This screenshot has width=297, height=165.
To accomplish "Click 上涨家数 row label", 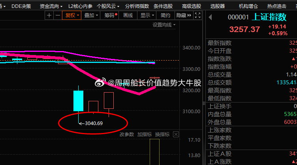I will [x=220, y=130].
